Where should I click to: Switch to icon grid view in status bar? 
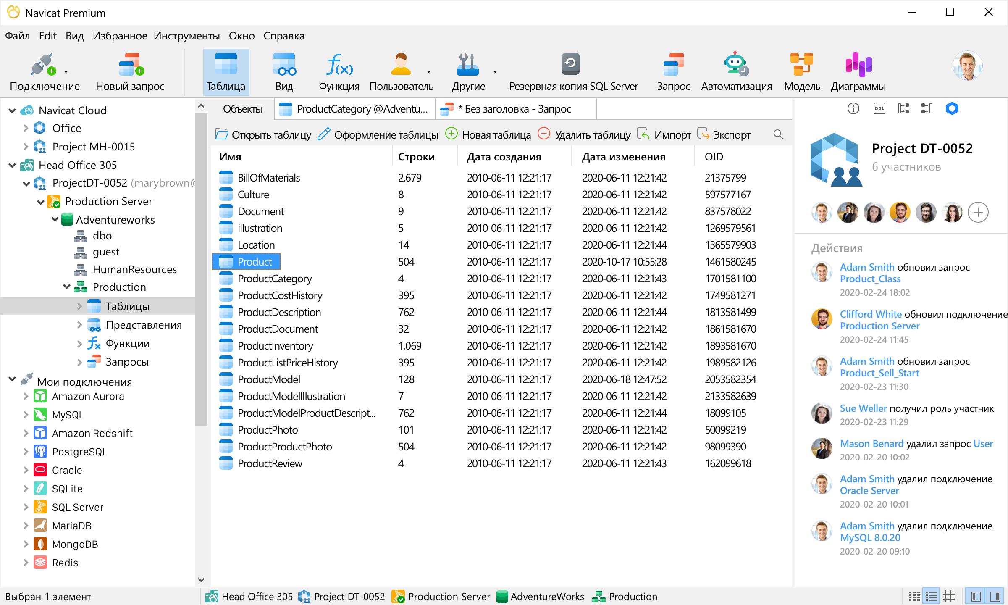coord(914,596)
